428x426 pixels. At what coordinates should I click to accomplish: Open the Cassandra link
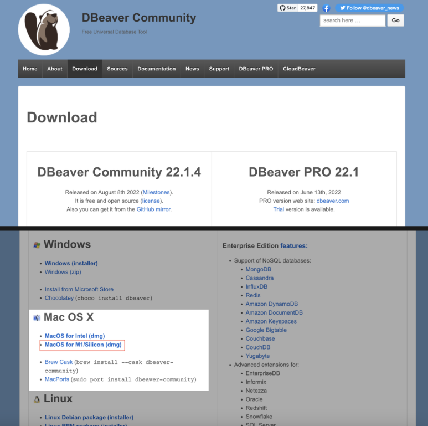pyautogui.click(x=260, y=278)
